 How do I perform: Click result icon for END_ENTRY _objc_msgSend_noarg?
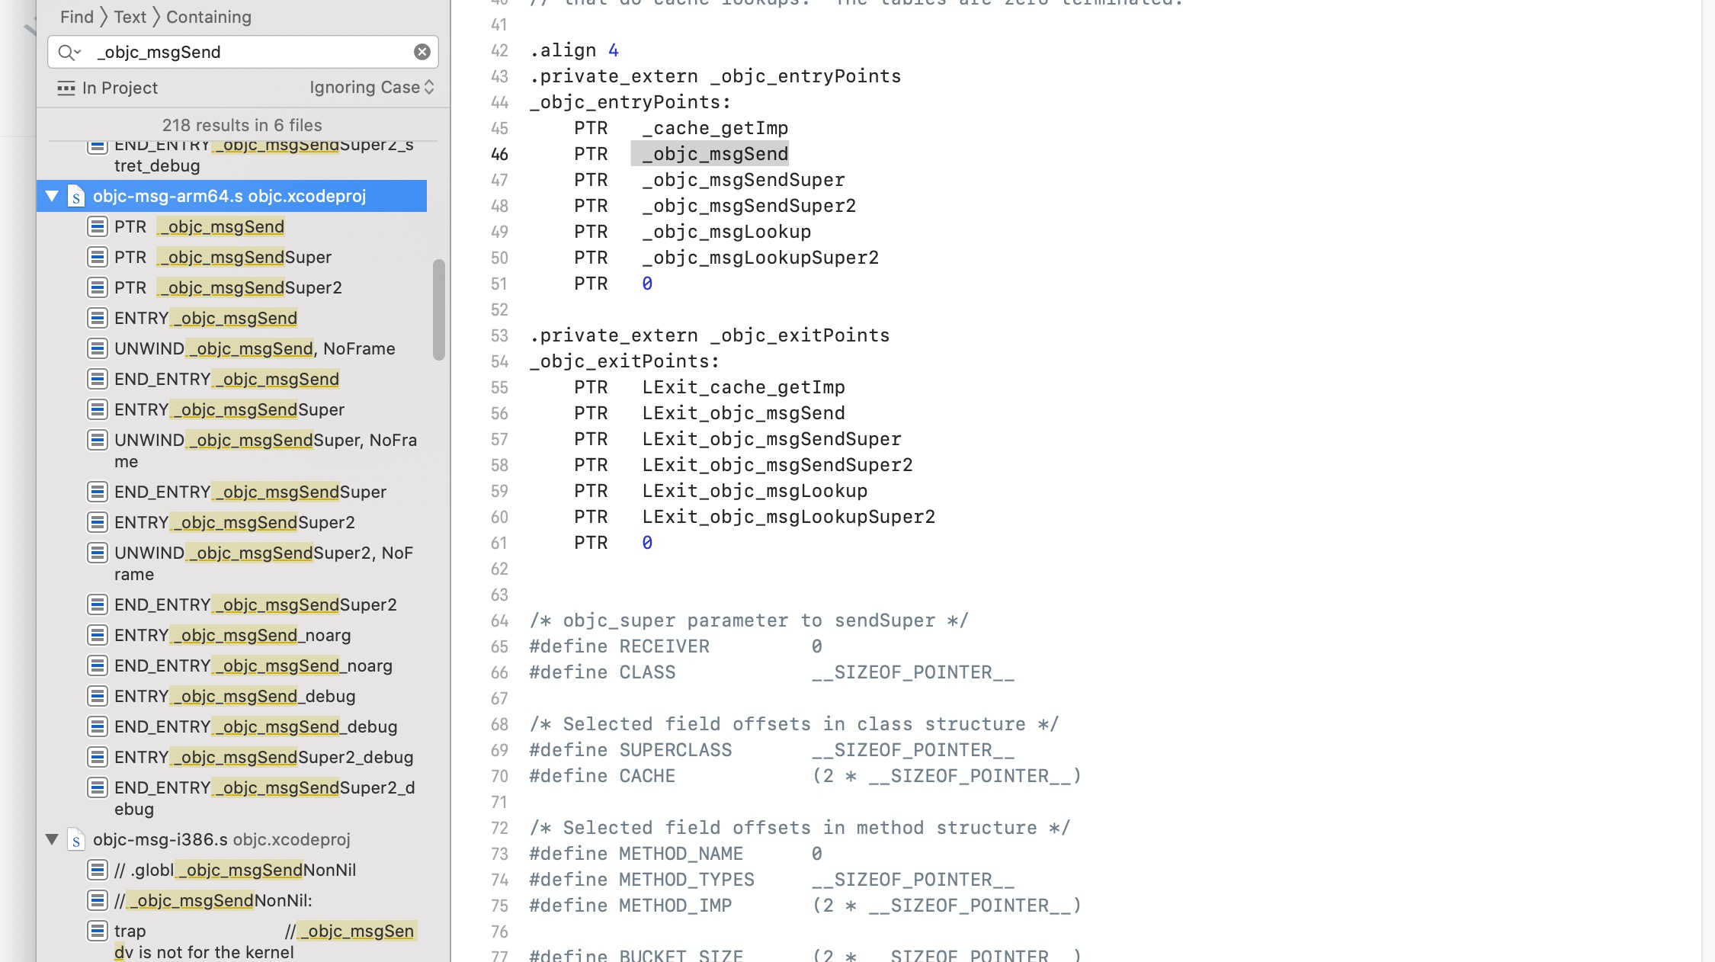coord(97,665)
